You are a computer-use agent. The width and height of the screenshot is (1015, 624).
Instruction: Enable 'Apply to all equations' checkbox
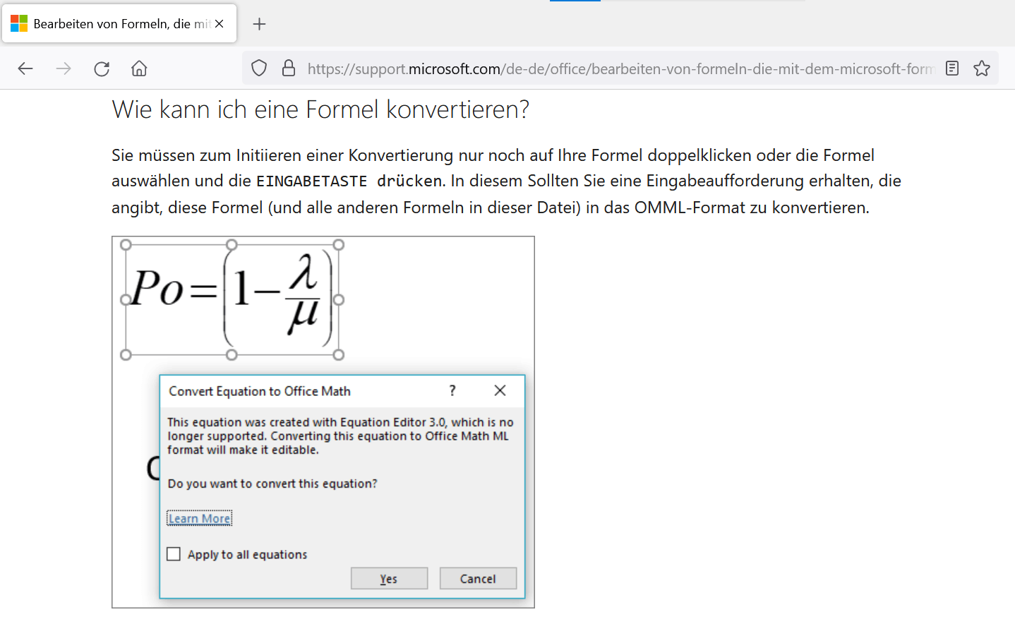[174, 554]
